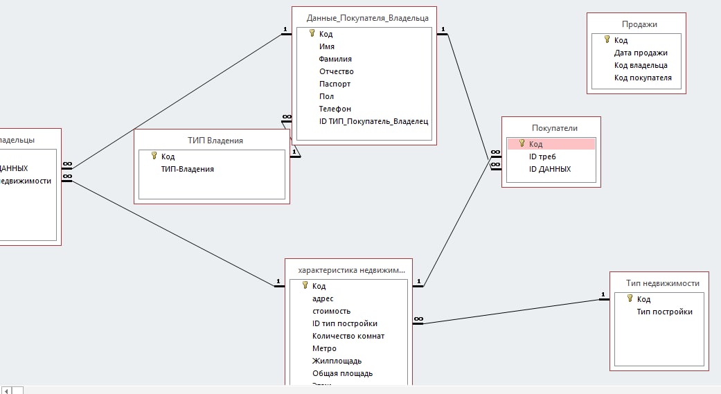Select the Жилплощадь field
This screenshot has height=394, width=721.
[x=337, y=361]
